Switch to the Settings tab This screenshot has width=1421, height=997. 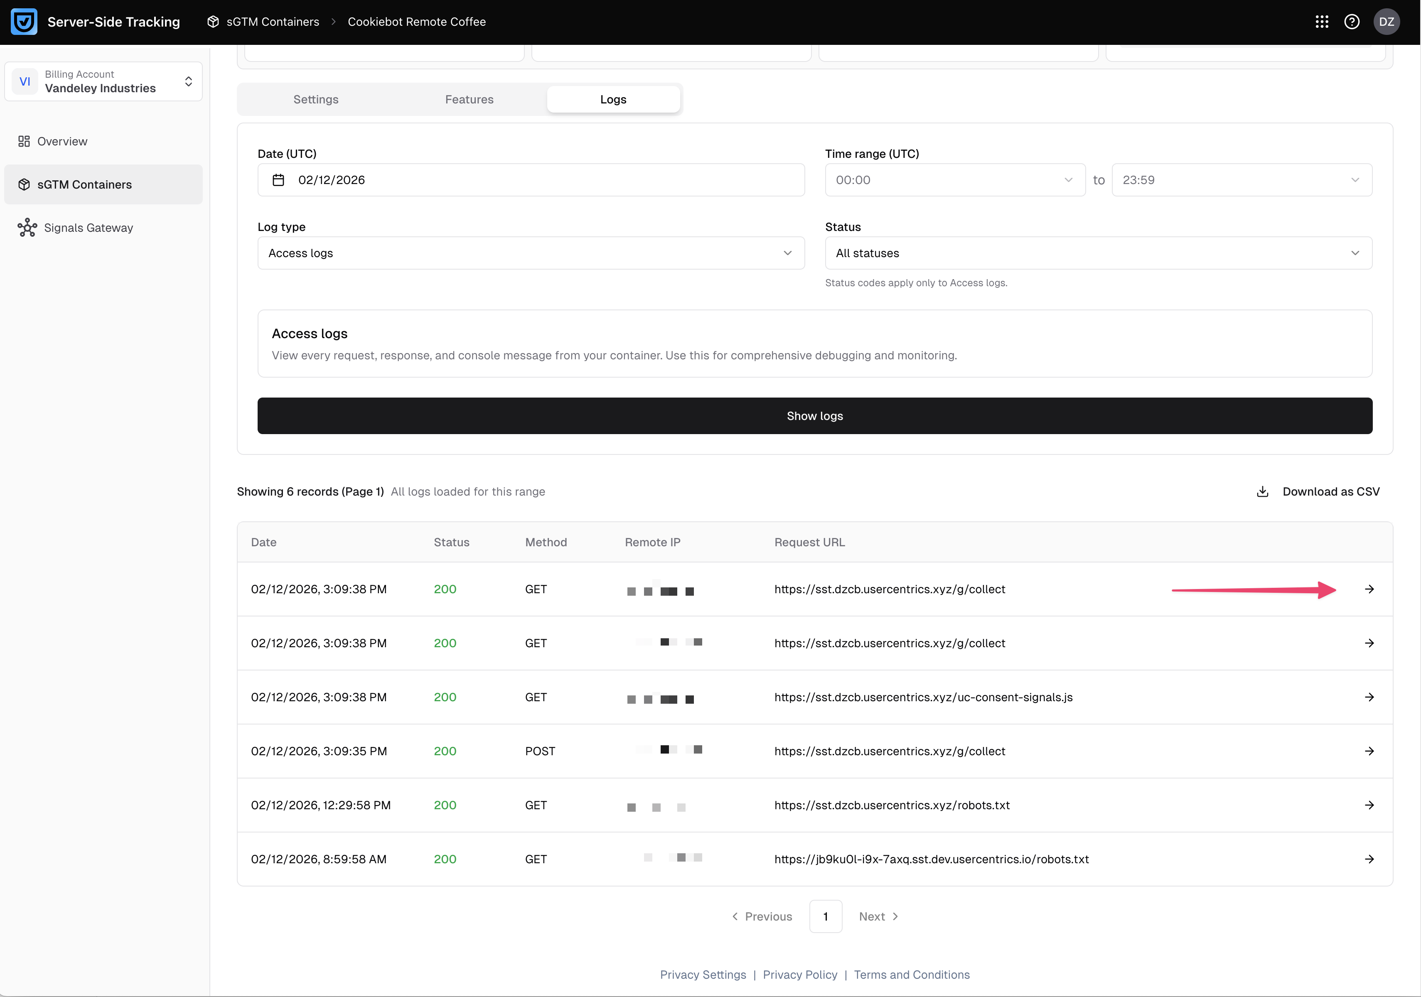pos(316,100)
